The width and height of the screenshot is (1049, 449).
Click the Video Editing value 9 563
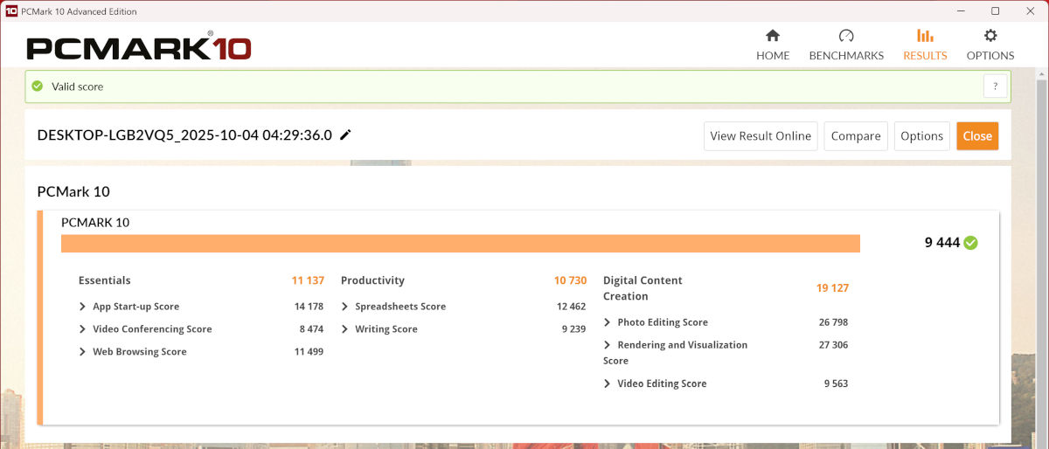point(836,383)
